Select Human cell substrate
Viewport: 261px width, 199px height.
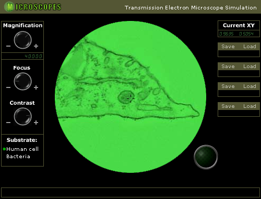(x=22, y=149)
